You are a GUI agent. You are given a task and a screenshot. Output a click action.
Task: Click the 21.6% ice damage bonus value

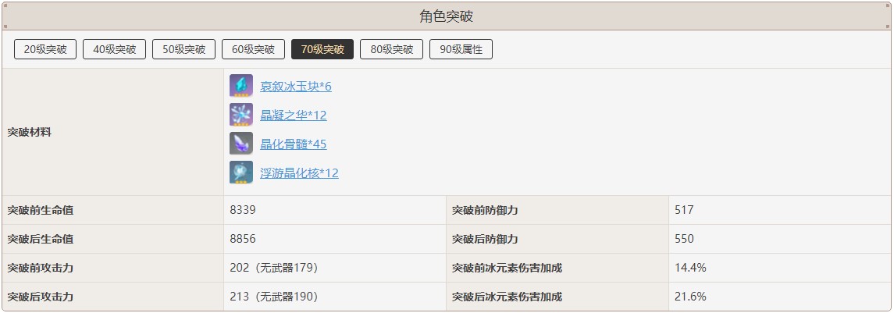690,297
